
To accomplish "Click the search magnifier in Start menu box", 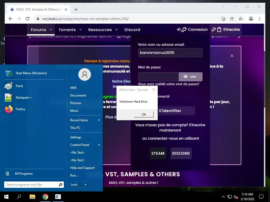I will click(60, 185).
